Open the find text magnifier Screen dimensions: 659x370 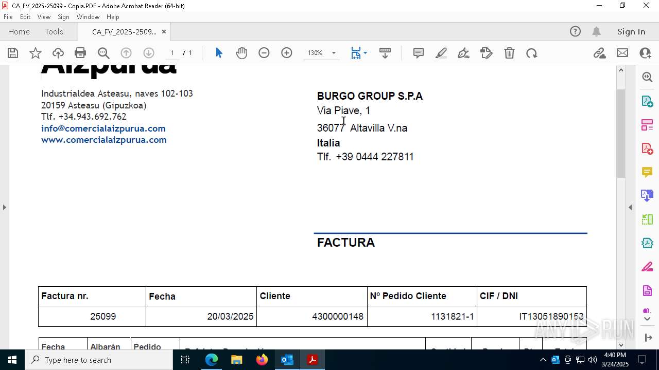(x=103, y=53)
